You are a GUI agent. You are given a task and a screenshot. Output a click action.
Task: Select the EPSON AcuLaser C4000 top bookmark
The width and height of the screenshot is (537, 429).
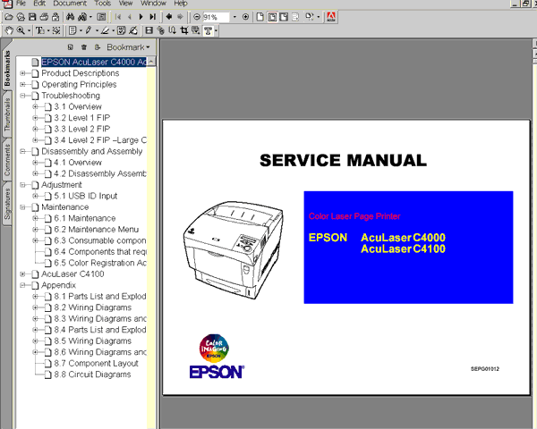pyautogui.click(x=94, y=62)
